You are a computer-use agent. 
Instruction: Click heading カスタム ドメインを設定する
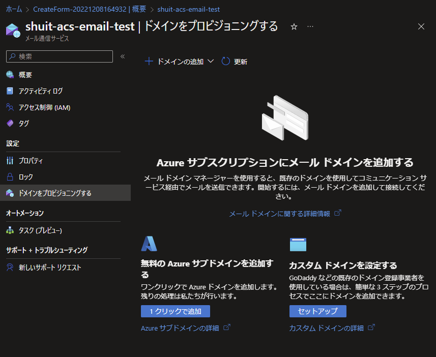point(343,265)
